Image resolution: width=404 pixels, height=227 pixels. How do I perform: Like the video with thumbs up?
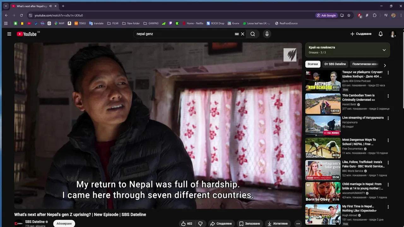187,224
